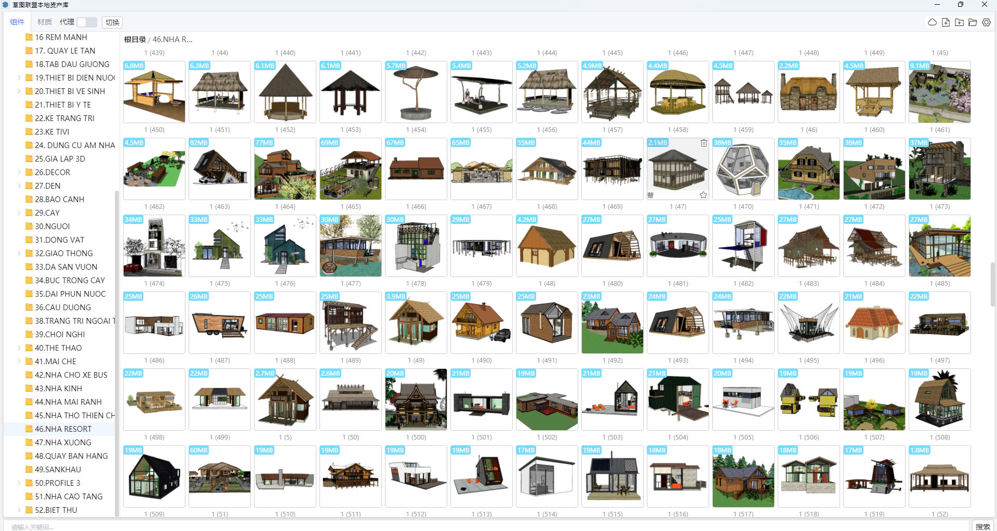
Task: Open settings via the gear icon
Action: pyautogui.click(x=986, y=22)
